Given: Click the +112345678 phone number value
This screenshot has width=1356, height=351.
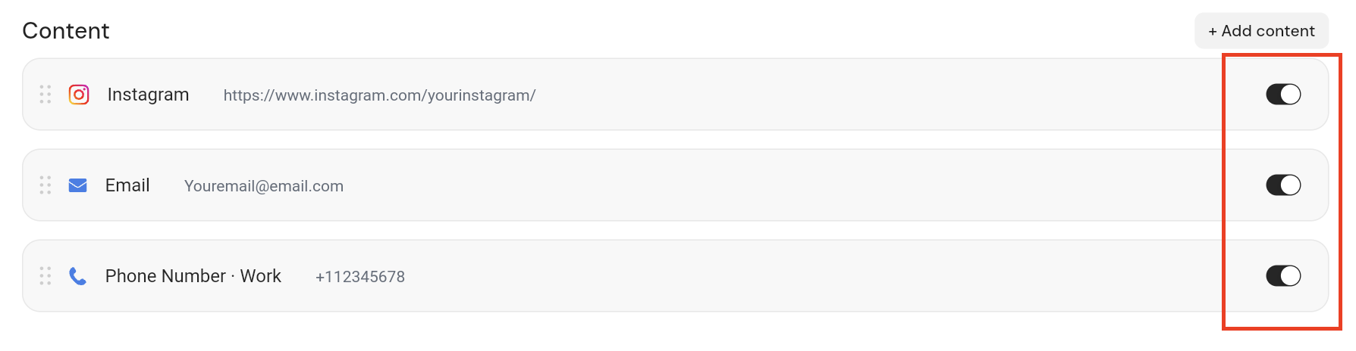Looking at the screenshot, I should point(360,277).
